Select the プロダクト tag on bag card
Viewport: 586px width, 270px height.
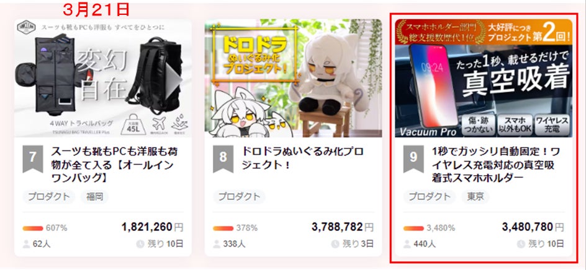[x=49, y=197]
